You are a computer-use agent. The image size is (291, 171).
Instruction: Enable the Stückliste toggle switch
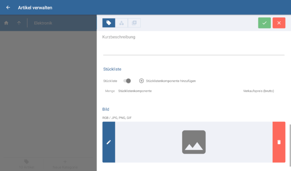127,81
